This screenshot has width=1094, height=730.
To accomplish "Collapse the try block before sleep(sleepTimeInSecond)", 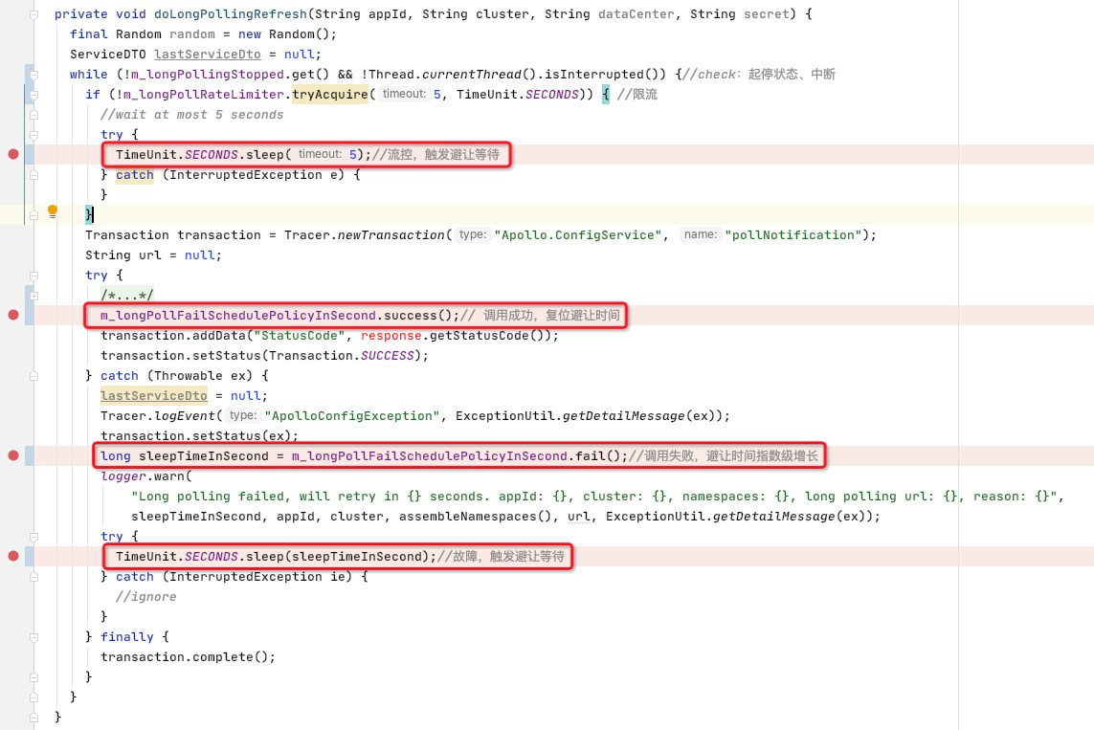I will pyautogui.click(x=33, y=536).
